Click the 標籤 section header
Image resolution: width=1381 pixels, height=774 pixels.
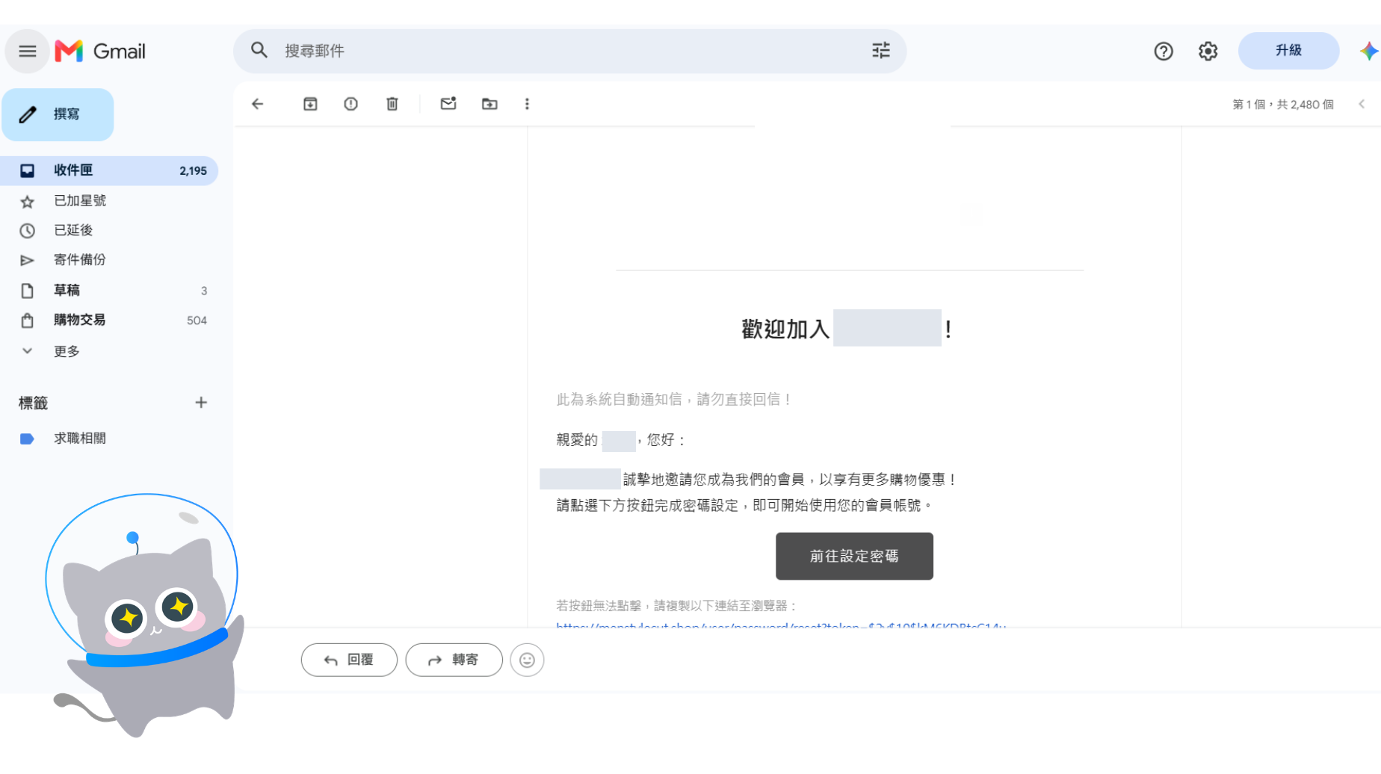[33, 403]
